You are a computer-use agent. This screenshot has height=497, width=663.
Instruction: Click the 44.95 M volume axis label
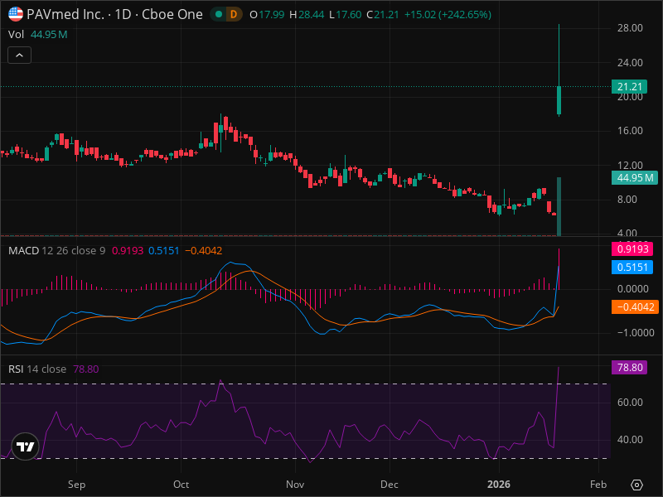tap(635, 178)
